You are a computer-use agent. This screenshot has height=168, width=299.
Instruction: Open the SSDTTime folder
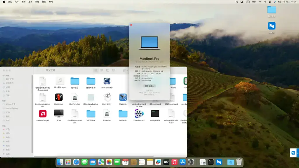(x=91, y=114)
